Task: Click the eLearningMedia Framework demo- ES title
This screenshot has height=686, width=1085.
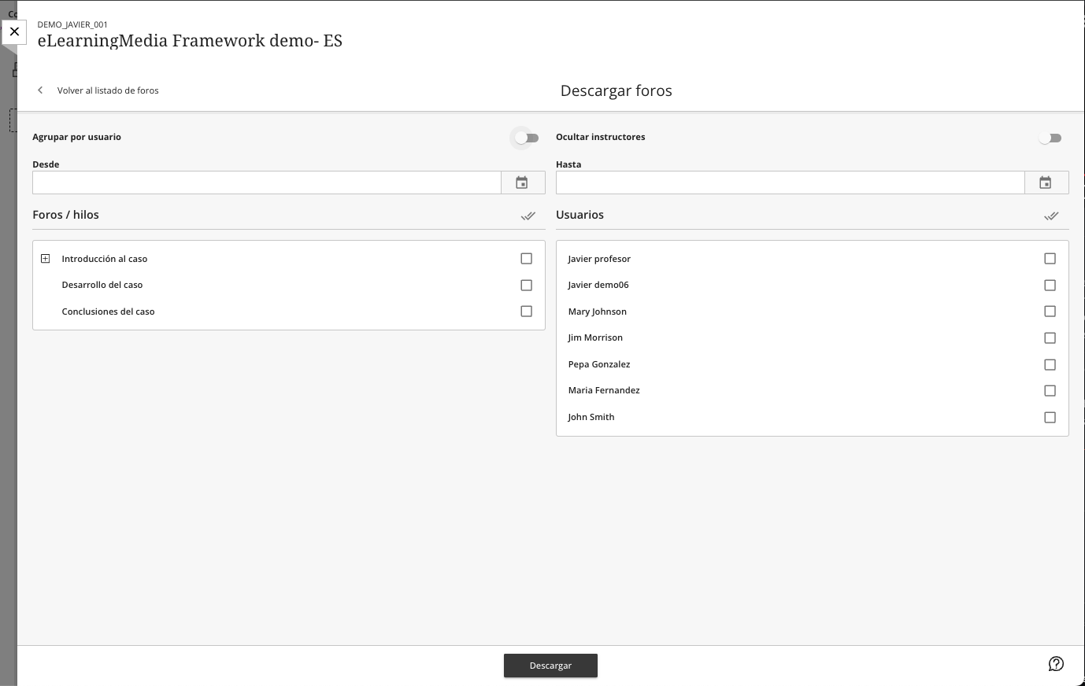Action: click(x=190, y=41)
